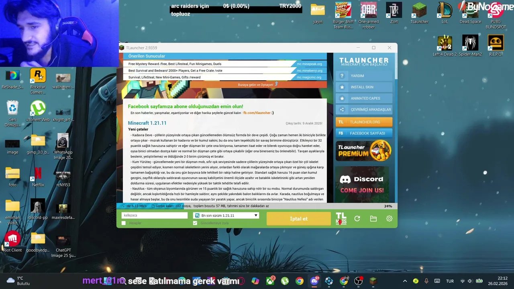
Task: Open the goodbyedp folder on desktop
Action: pos(38,242)
